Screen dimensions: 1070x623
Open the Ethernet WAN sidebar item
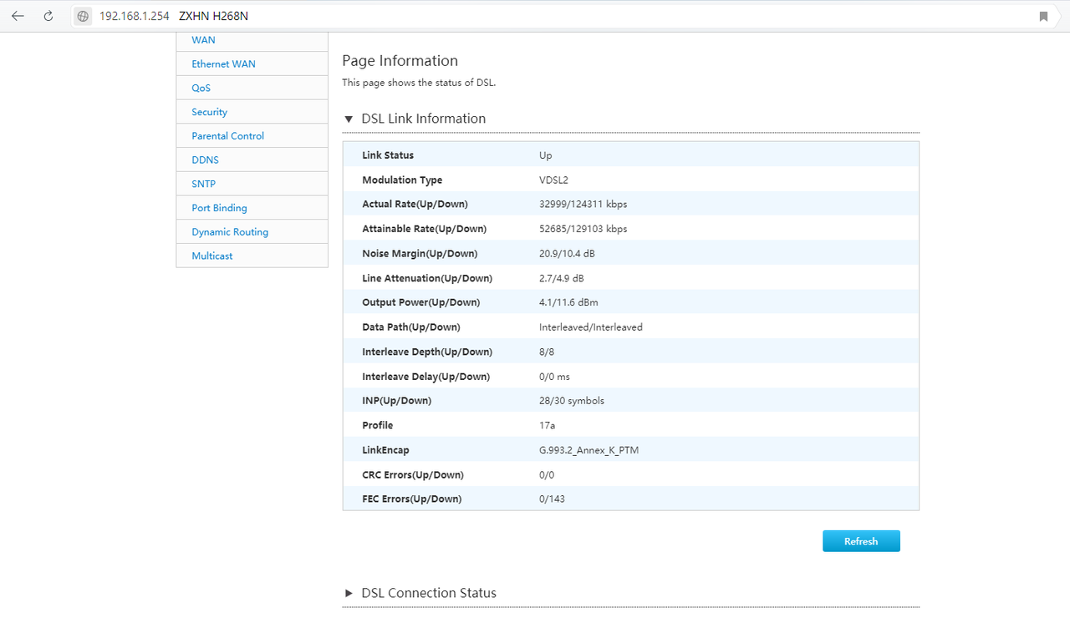pyautogui.click(x=223, y=64)
